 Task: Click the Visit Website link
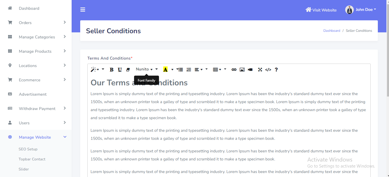pos(321,10)
